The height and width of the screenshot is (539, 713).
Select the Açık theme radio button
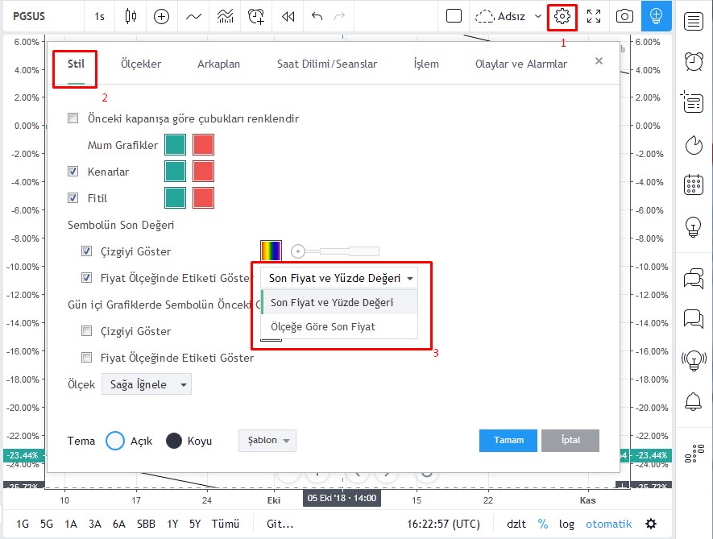point(115,440)
